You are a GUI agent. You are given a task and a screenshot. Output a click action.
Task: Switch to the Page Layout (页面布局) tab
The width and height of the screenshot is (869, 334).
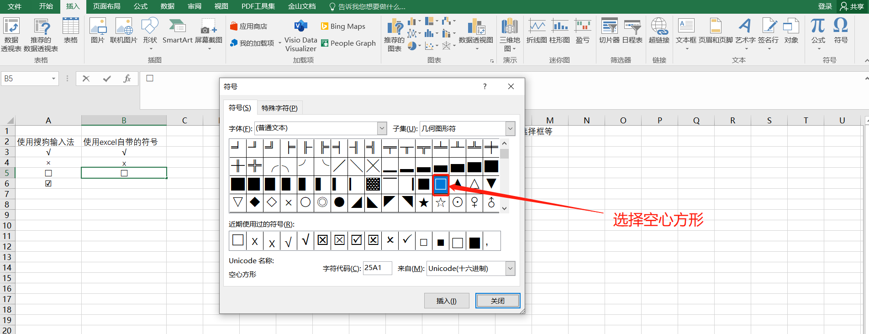(x=107, y=6)
